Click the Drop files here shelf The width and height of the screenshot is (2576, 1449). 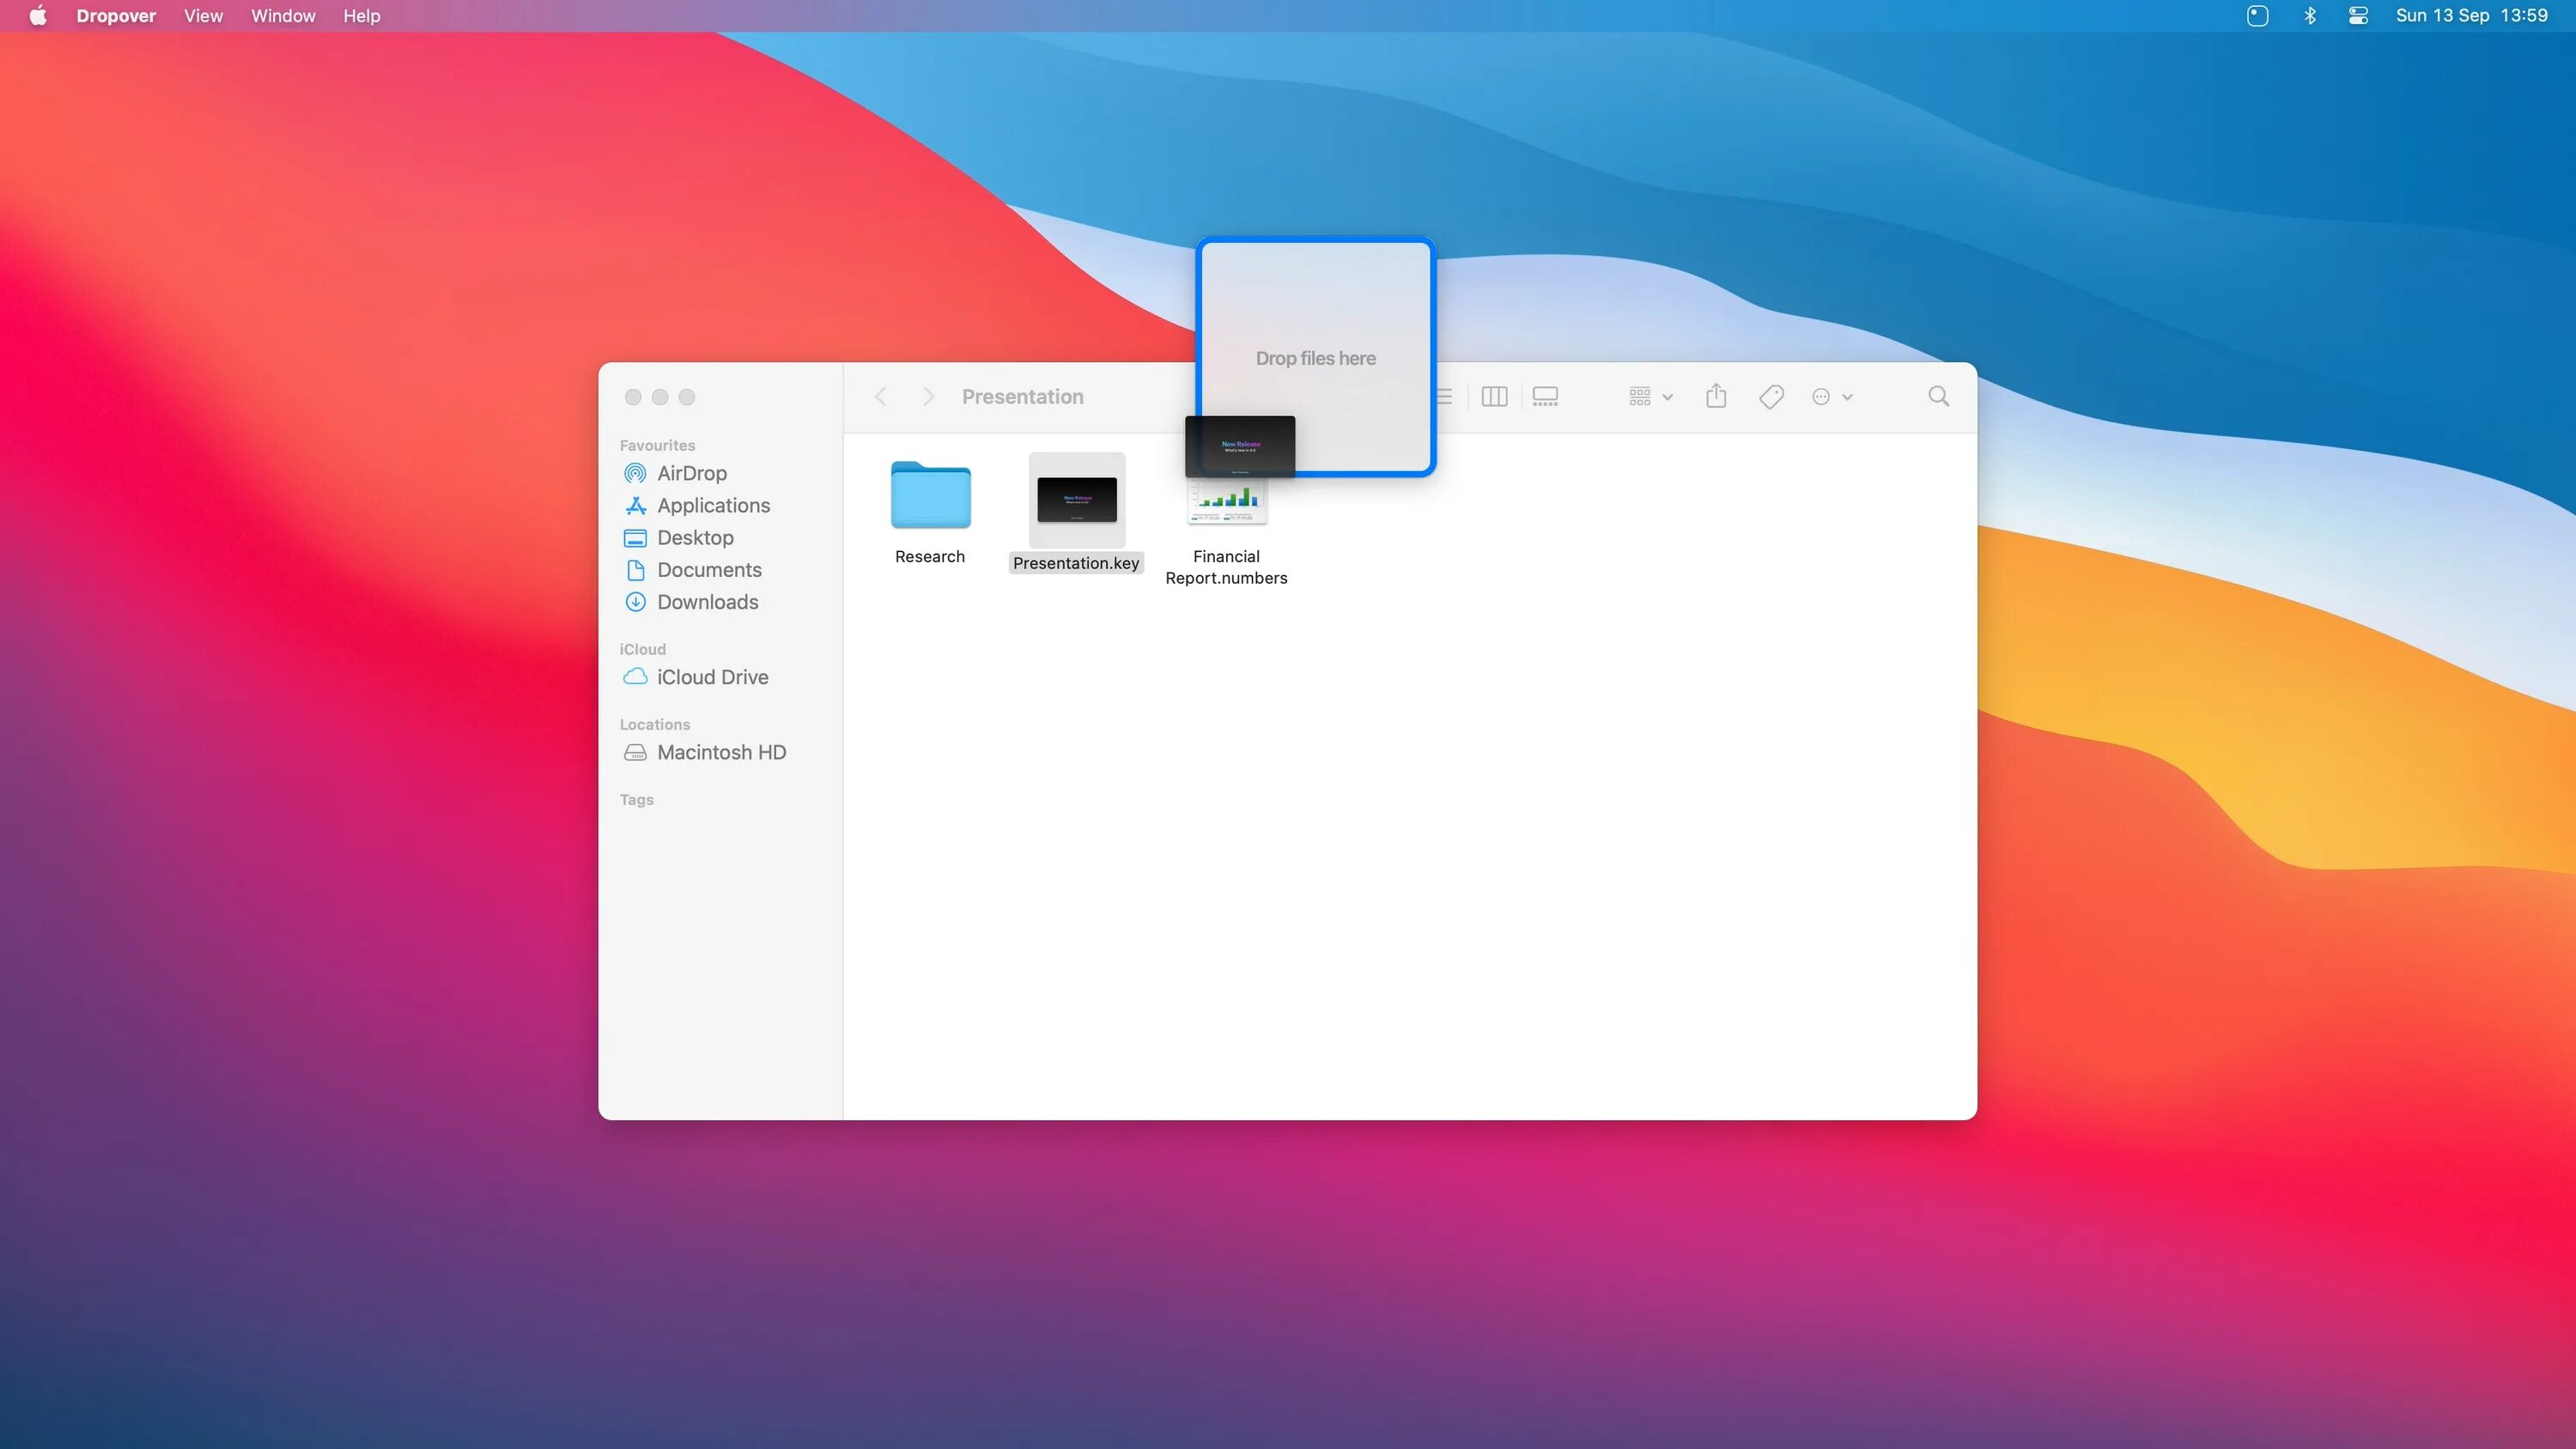(x=1316, y=357)
